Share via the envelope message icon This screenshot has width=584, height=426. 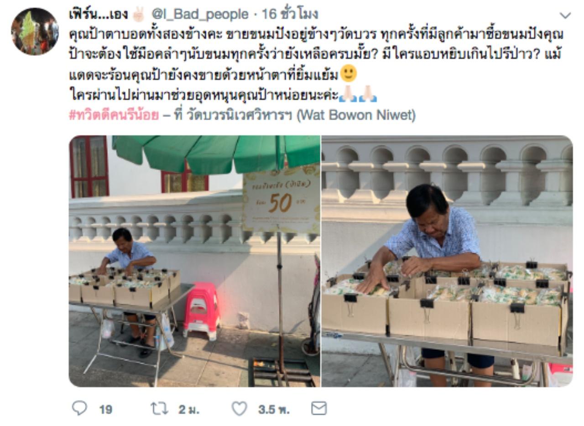(319, 408)
